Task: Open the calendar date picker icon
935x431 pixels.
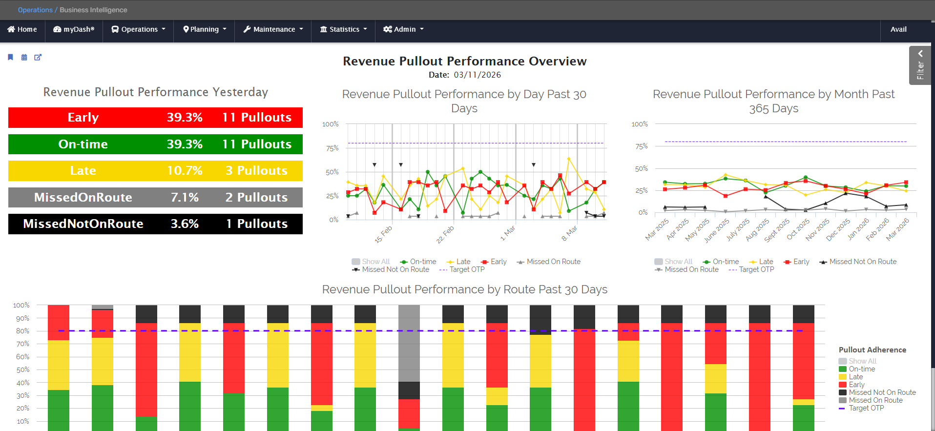Action: tap(24, 57)
